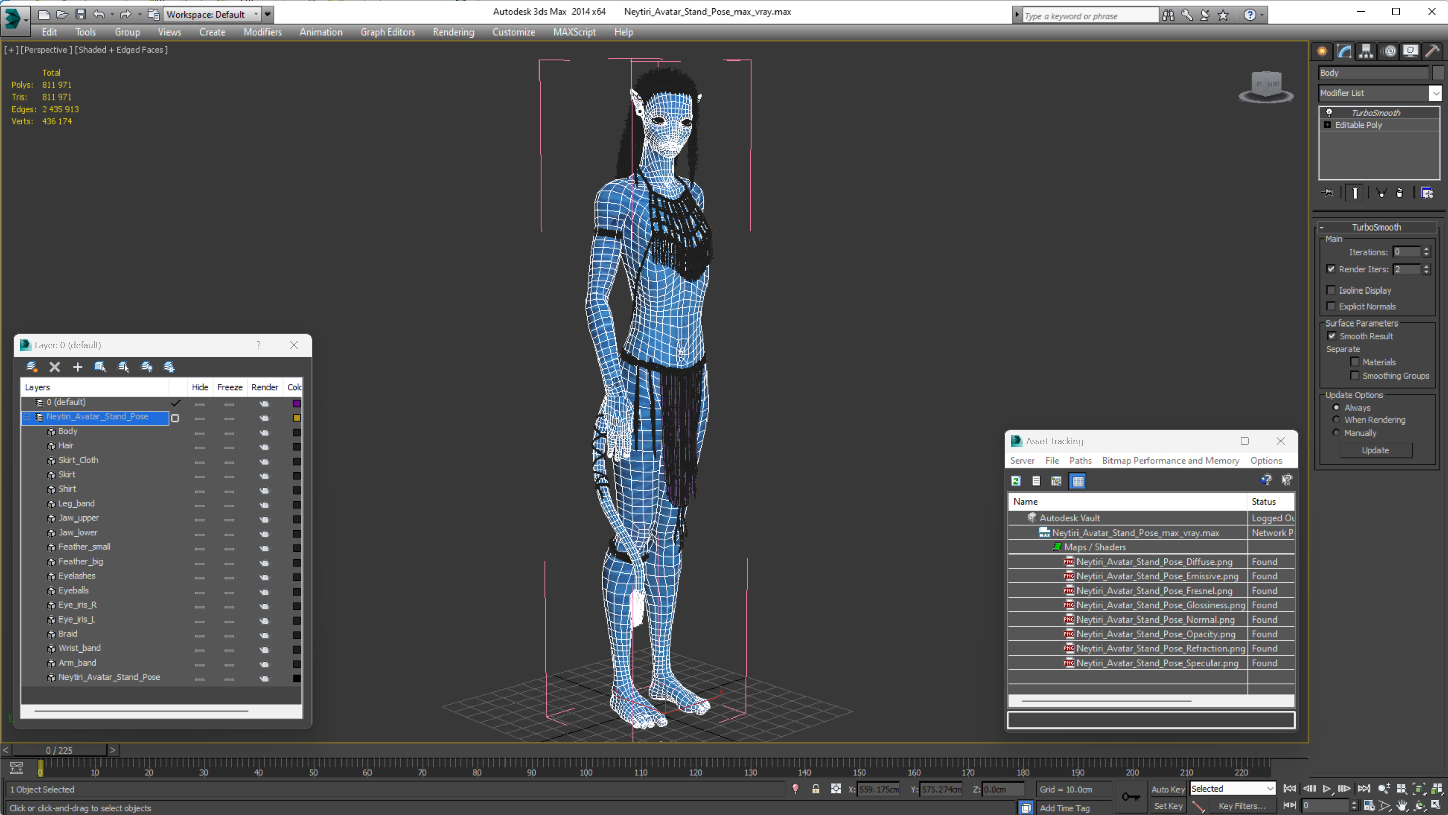Toggle the selection lock icon
The height and width of the screenshot is (815, 1448).
pos(815,789)
